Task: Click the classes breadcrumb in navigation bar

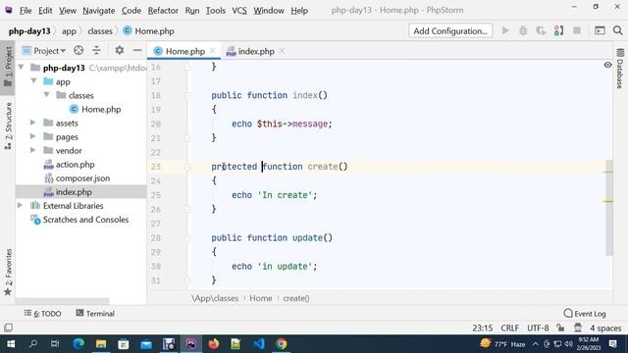Action: click(100, 30)
